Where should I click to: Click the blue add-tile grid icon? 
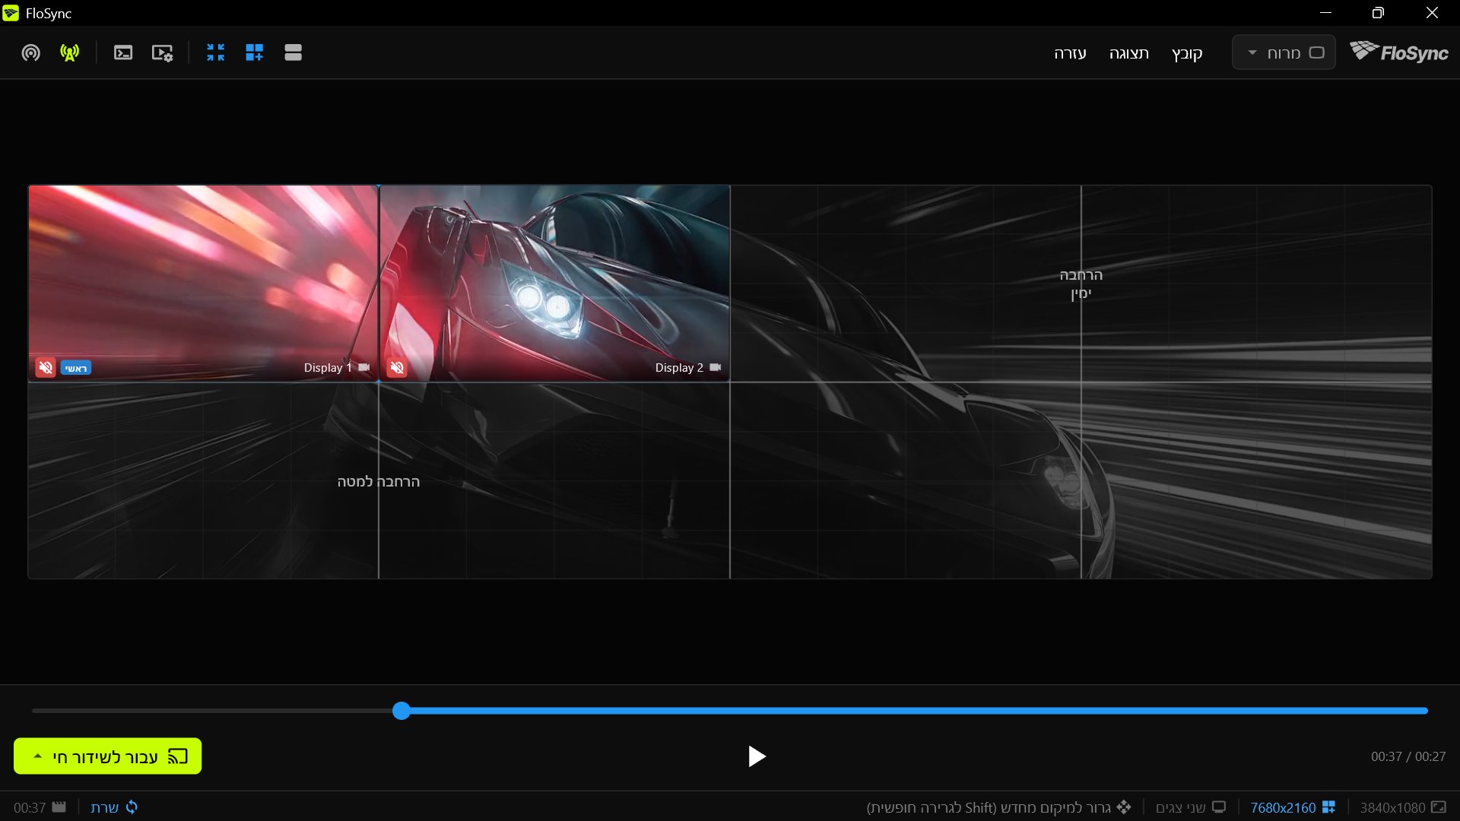254,52
